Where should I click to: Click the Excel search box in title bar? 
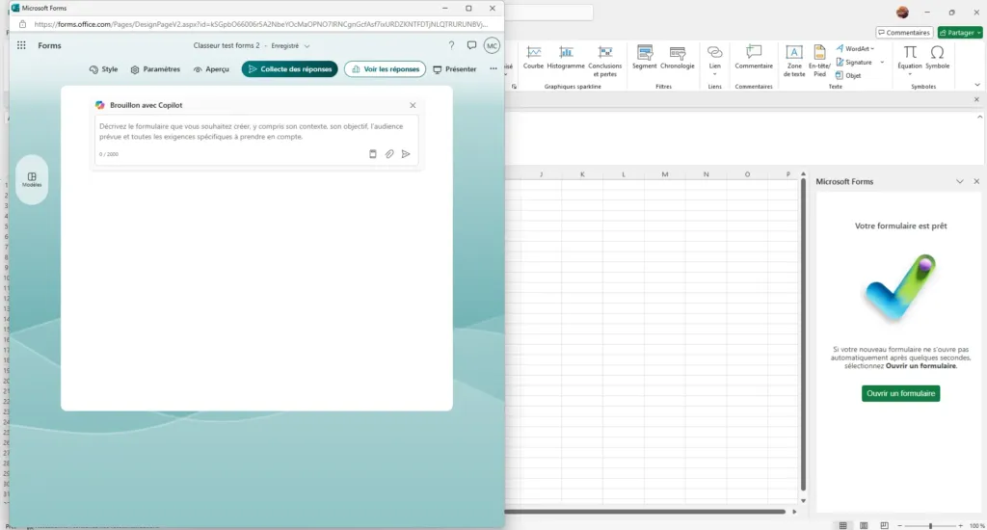tap(548, 12)
